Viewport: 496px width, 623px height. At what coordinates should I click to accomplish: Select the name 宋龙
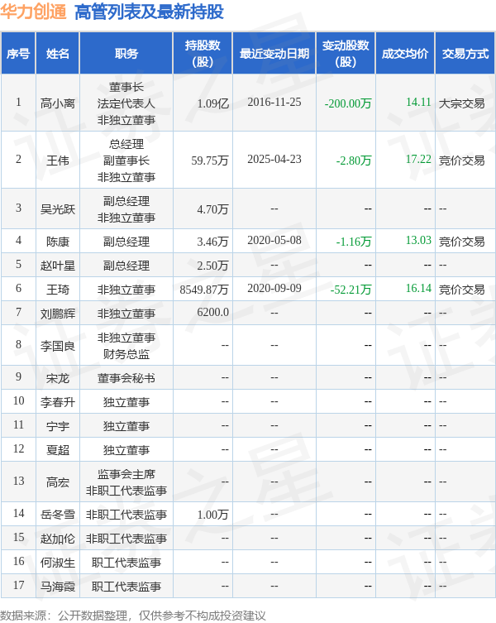(x=58, y=378)
